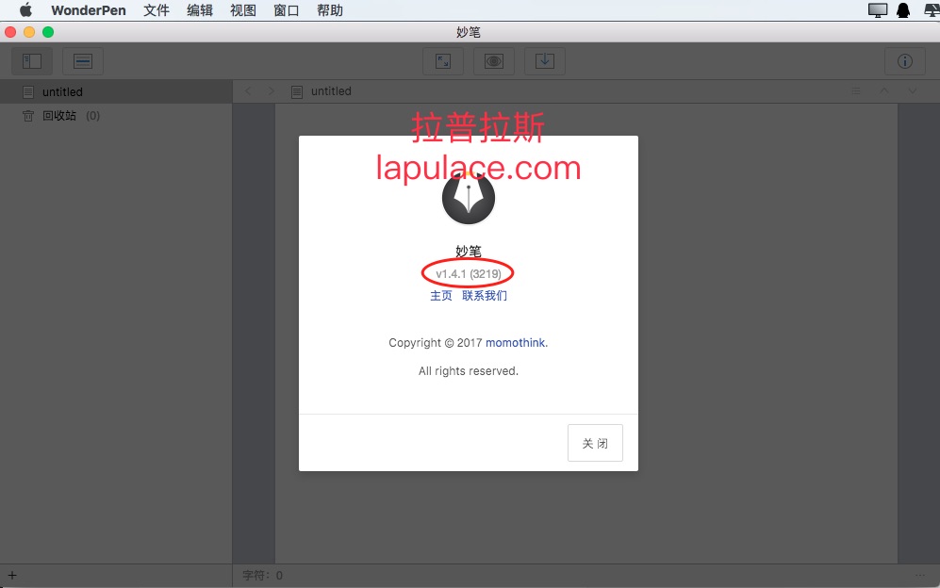Enter fullscreen mode via expand icon

point(443,61)
